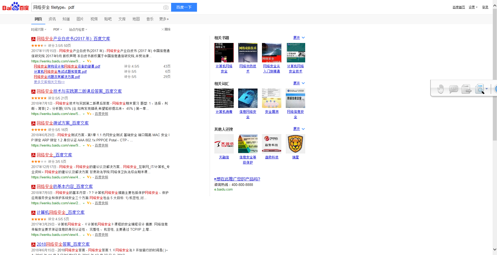Click V3 badge under 网络安全的基本内容 result
Image resolution: width=497 pixels, height=255 pixels.
(89, 203)
